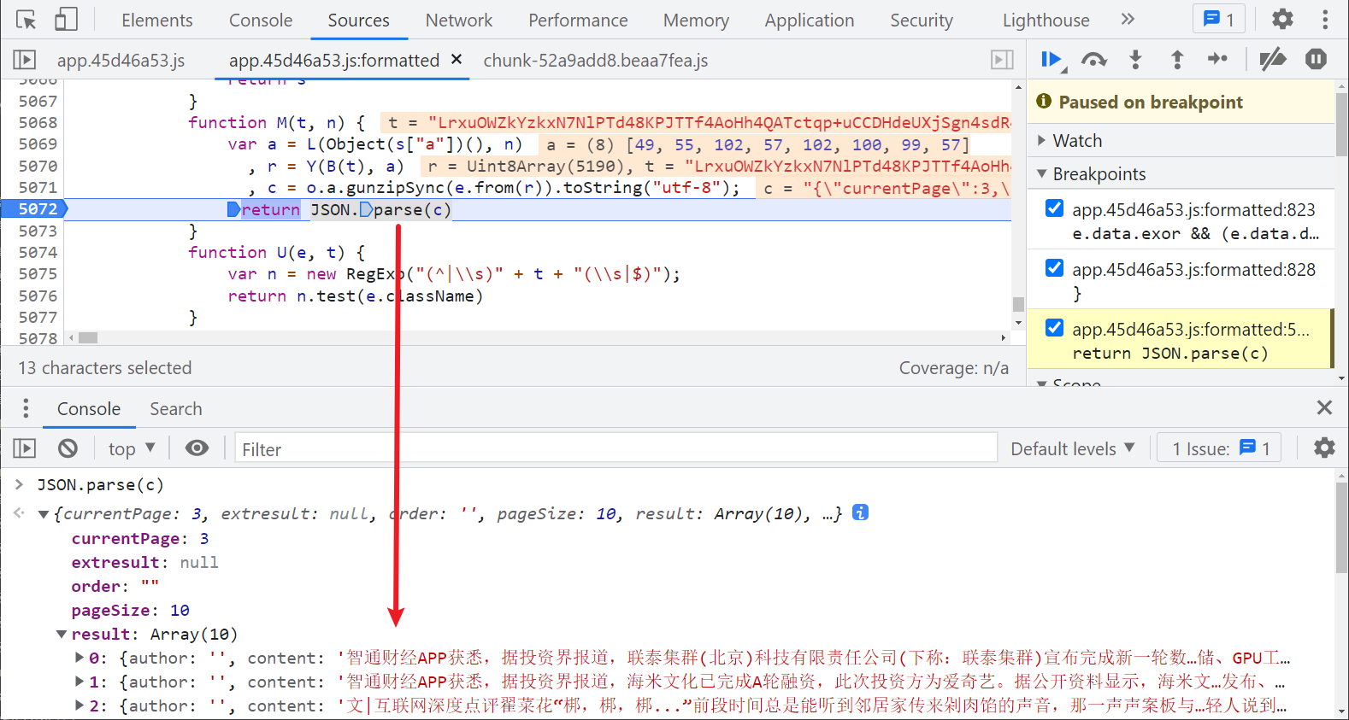Open the Search drawer tab

(x=176, y=409)
